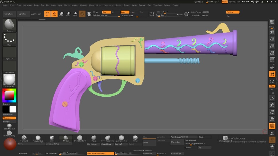The width and height of the screenshot is (278, 156).
Task: Select the Rotate transform icon
Action: pyautogui.click(x=75, y=14)
